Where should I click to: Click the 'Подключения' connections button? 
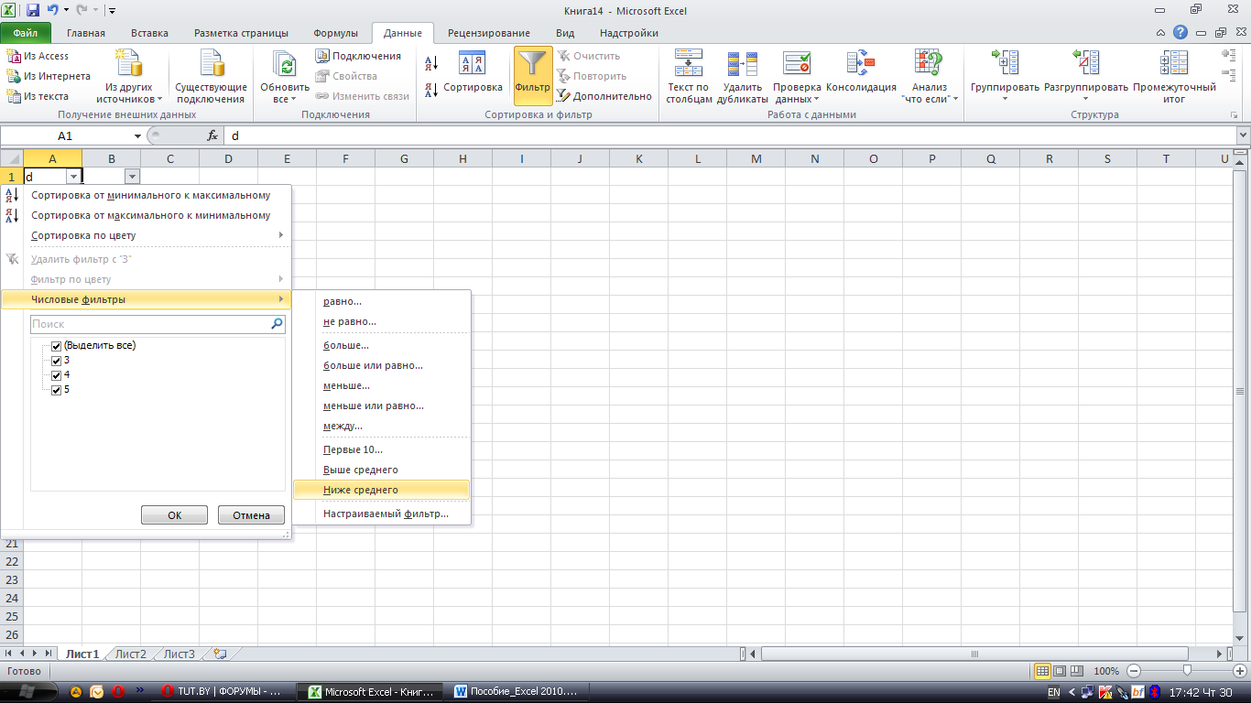pos(359,56)
